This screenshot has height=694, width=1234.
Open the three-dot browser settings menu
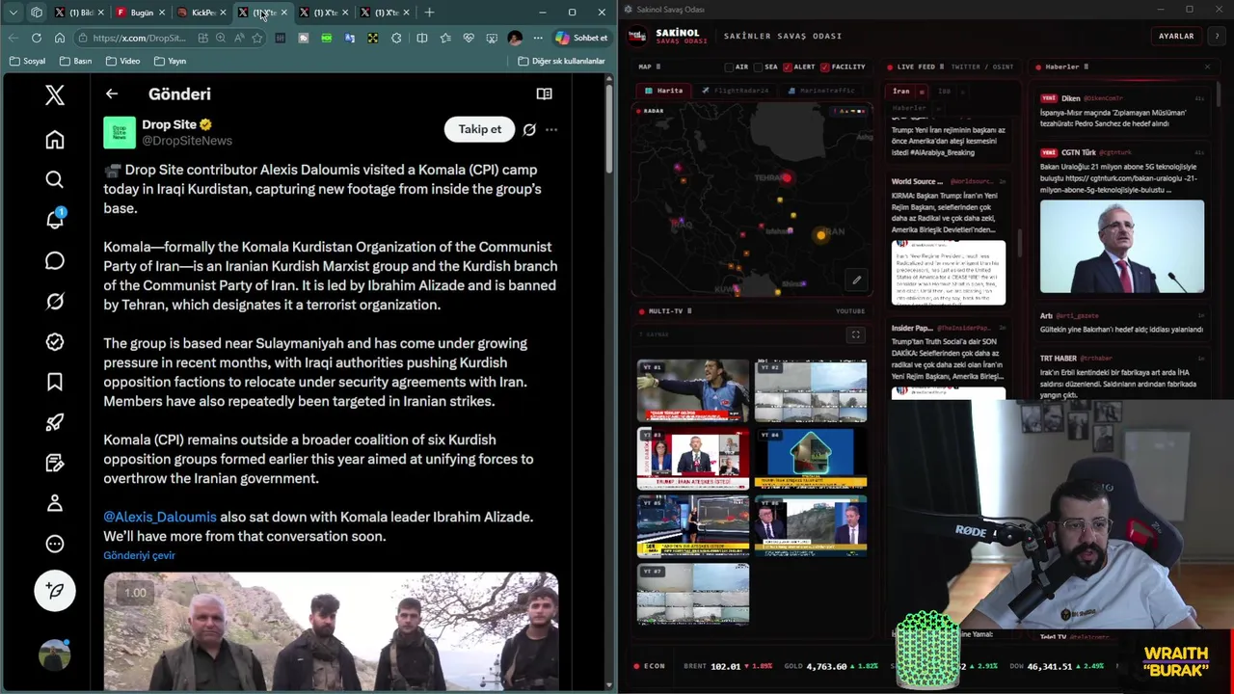[538, 38]
